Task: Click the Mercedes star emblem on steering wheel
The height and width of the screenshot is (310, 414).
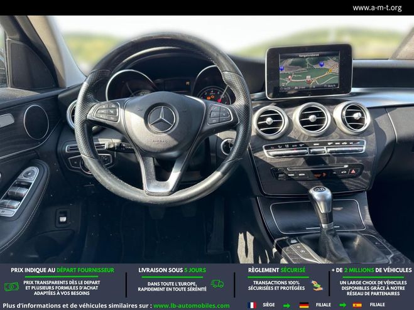Action: (x=161, y=119)
